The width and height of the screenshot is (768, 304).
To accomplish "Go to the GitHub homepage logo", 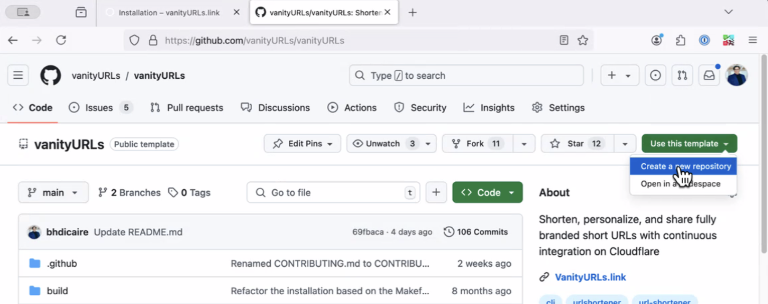I will [50, 75].
